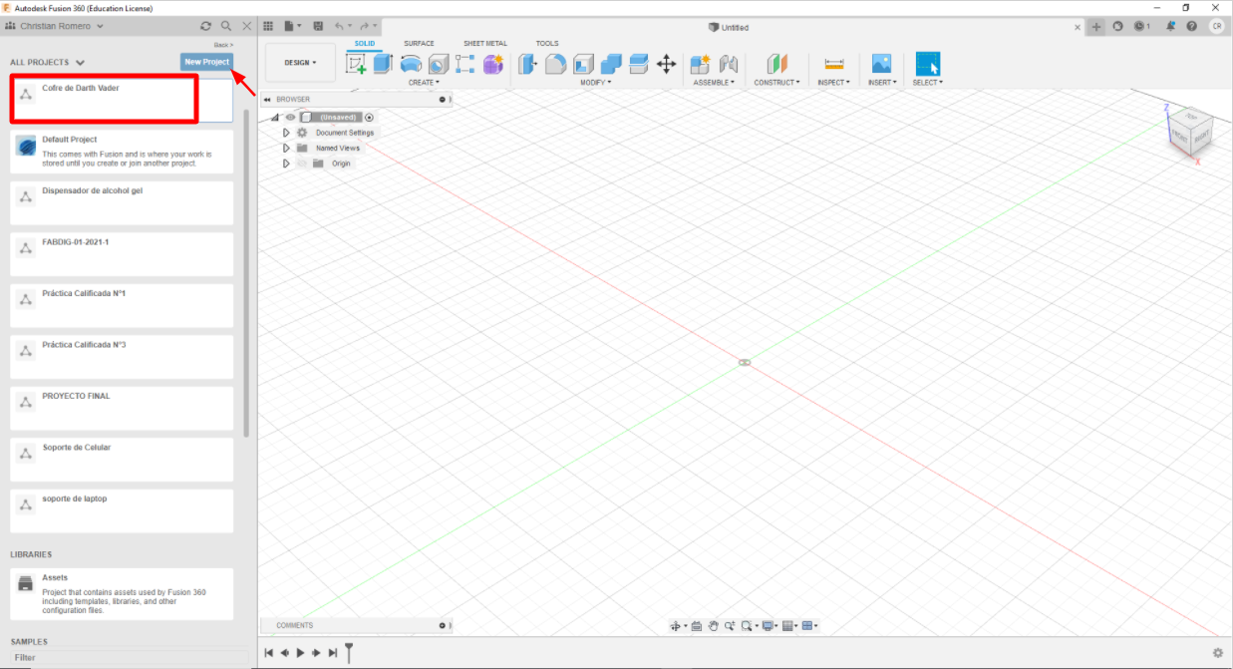Expand ALL PROJECTS filter chevron
Screen dimensions: 1233x669
(x=80, y=62)
